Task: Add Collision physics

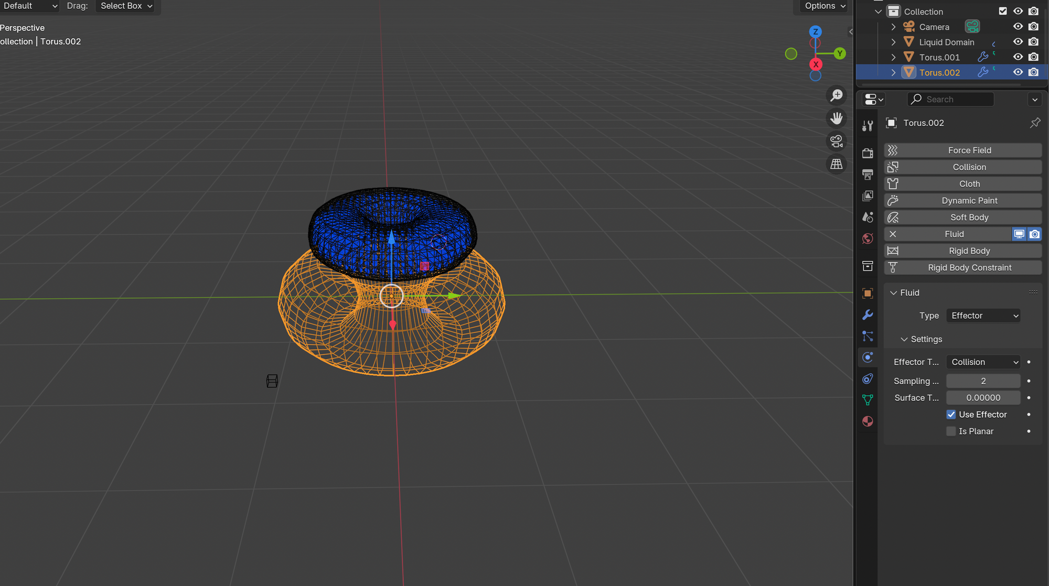Action: pos(962,167)
